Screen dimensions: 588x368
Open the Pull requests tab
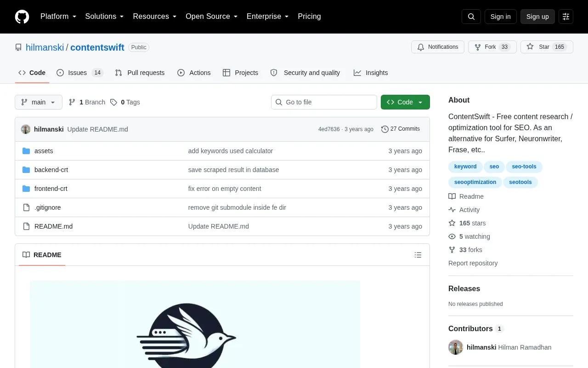(x=140, y=73)
